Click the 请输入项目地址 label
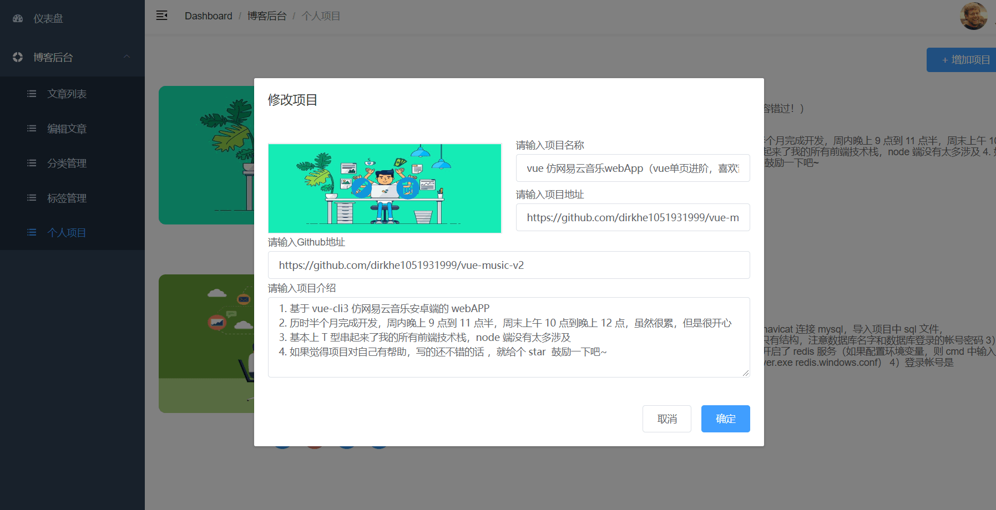 pos(550,195)
